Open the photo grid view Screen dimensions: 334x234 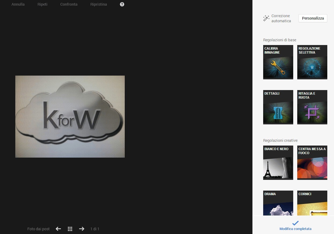[x=70, y=229]
